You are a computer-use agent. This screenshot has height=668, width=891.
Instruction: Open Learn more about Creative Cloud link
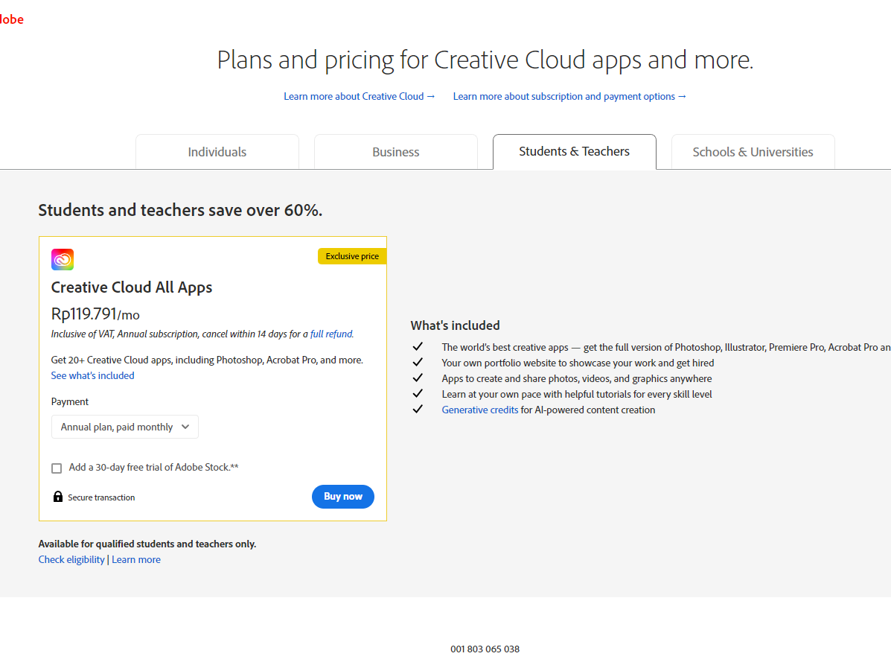point(359,96)
